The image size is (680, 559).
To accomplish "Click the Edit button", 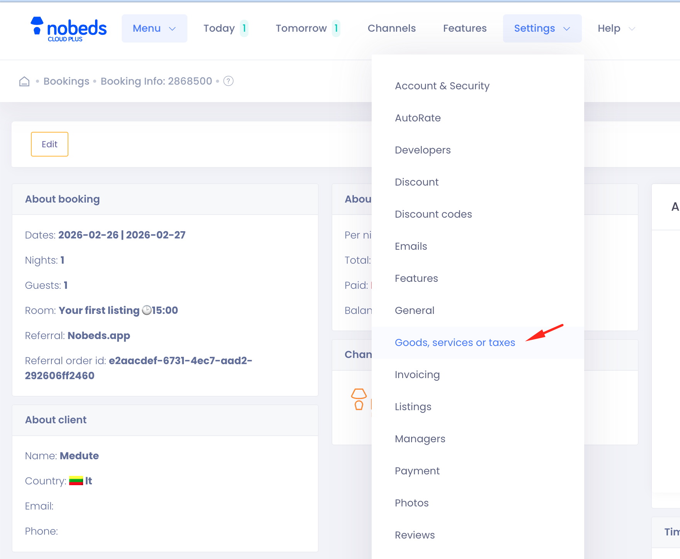I will (x=49, y=144).
